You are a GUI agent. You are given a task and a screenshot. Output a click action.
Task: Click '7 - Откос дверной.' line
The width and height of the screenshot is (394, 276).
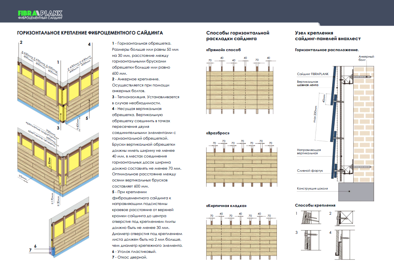(129, 257)
